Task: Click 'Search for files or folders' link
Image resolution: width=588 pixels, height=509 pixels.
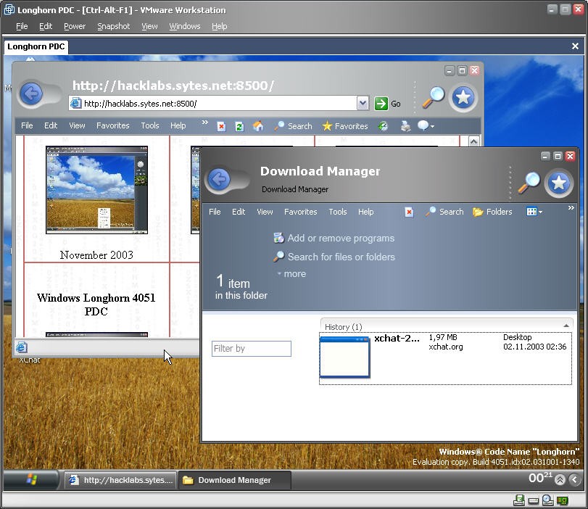Action: point(341,257)
